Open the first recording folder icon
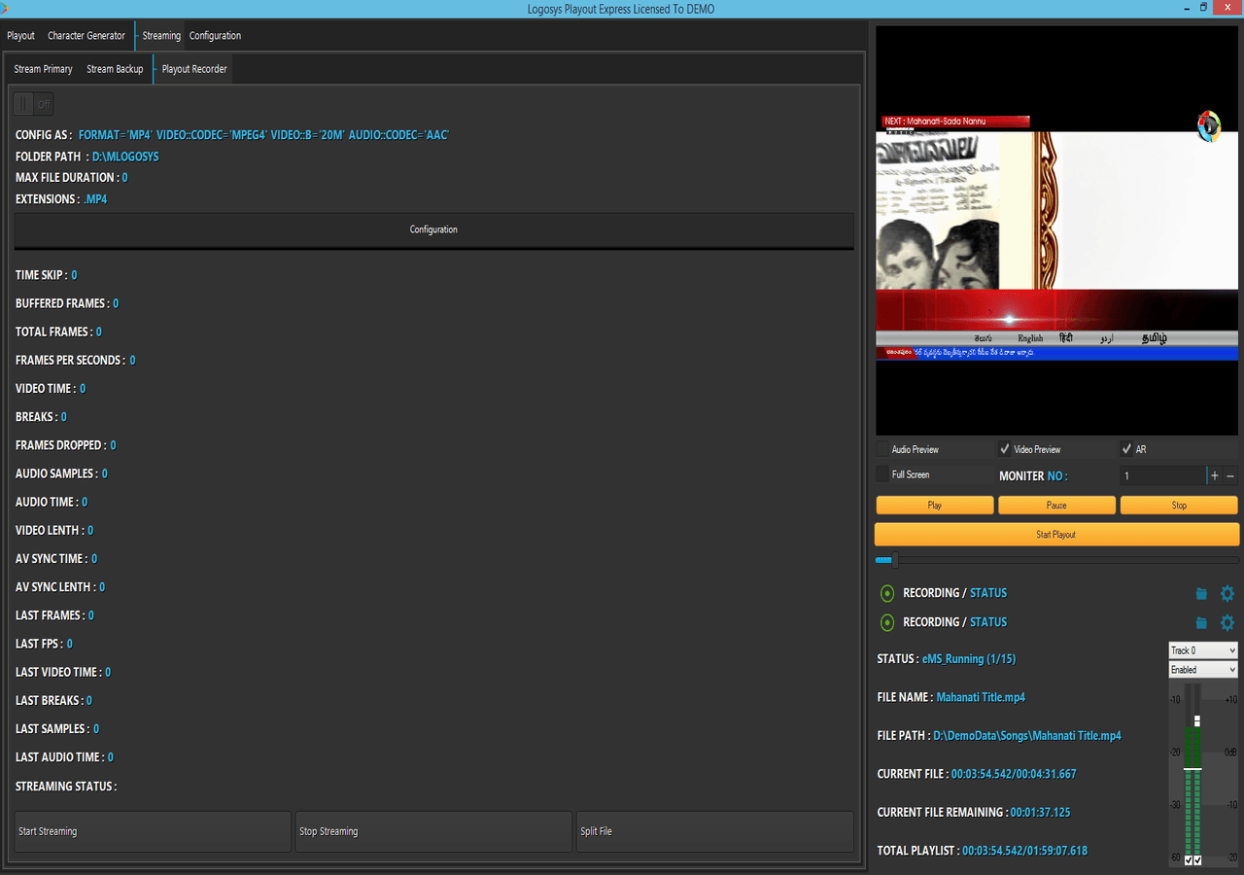The image size is (1244, 875). (1201, 594)
